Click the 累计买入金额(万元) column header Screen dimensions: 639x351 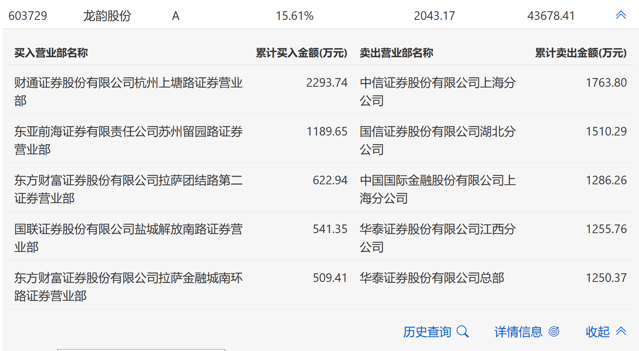[302, 53]
